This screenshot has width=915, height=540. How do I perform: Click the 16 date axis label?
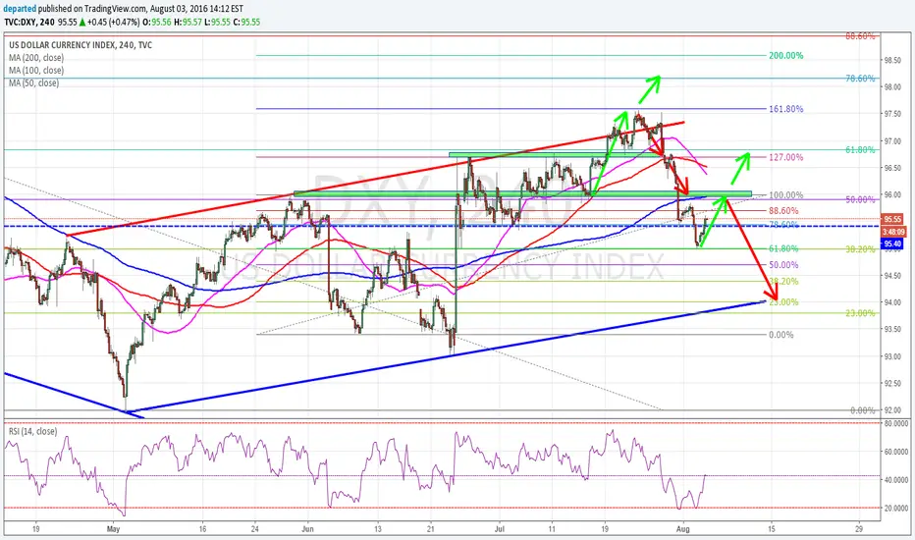point(202,529)
